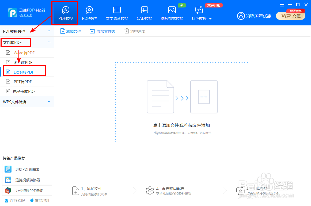Click the plus add-file box

204,97
